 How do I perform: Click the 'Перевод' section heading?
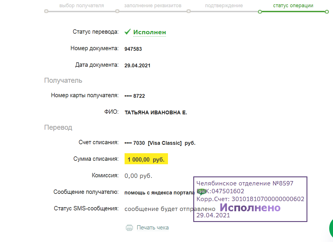[58, 127]
